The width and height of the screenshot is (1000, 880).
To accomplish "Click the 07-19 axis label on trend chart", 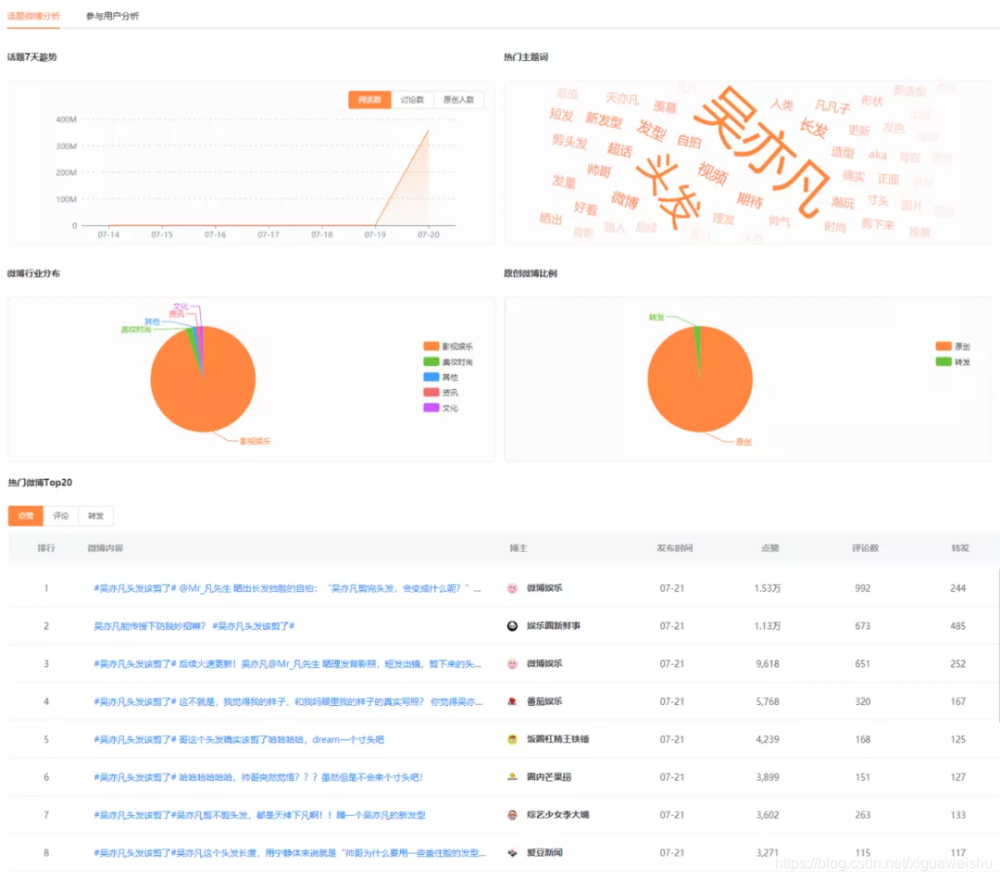I will click(375, 235).
